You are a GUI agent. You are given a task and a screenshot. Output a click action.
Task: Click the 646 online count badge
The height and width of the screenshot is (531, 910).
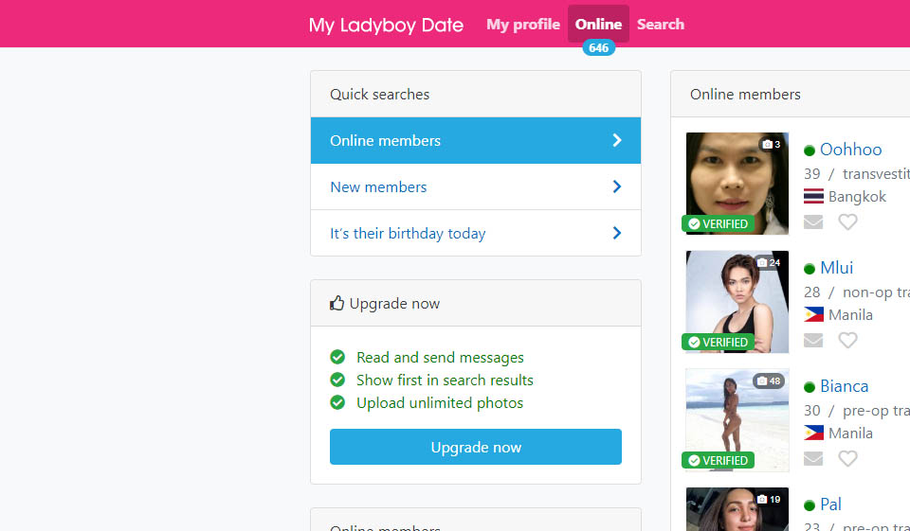[598, 48]
